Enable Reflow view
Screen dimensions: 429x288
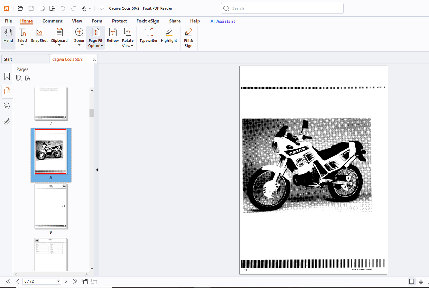point(112,37)
